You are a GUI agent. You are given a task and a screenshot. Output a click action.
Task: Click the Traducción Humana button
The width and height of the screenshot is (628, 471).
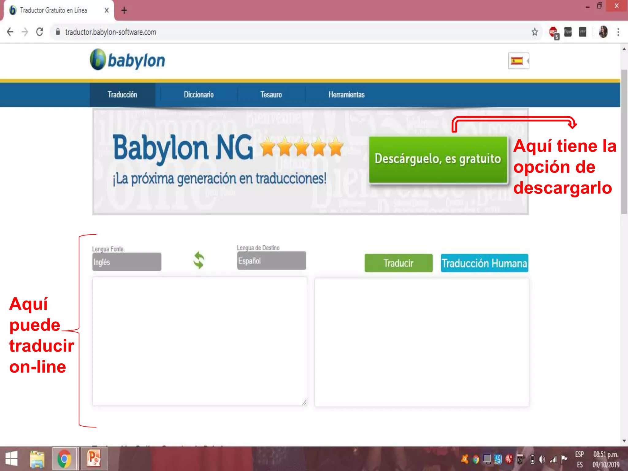[x=484, y=263]
